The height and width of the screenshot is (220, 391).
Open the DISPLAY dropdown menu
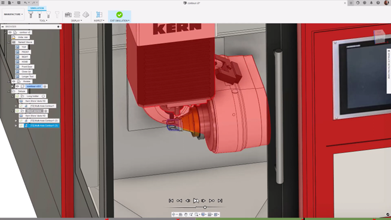(x=76, y=21)
